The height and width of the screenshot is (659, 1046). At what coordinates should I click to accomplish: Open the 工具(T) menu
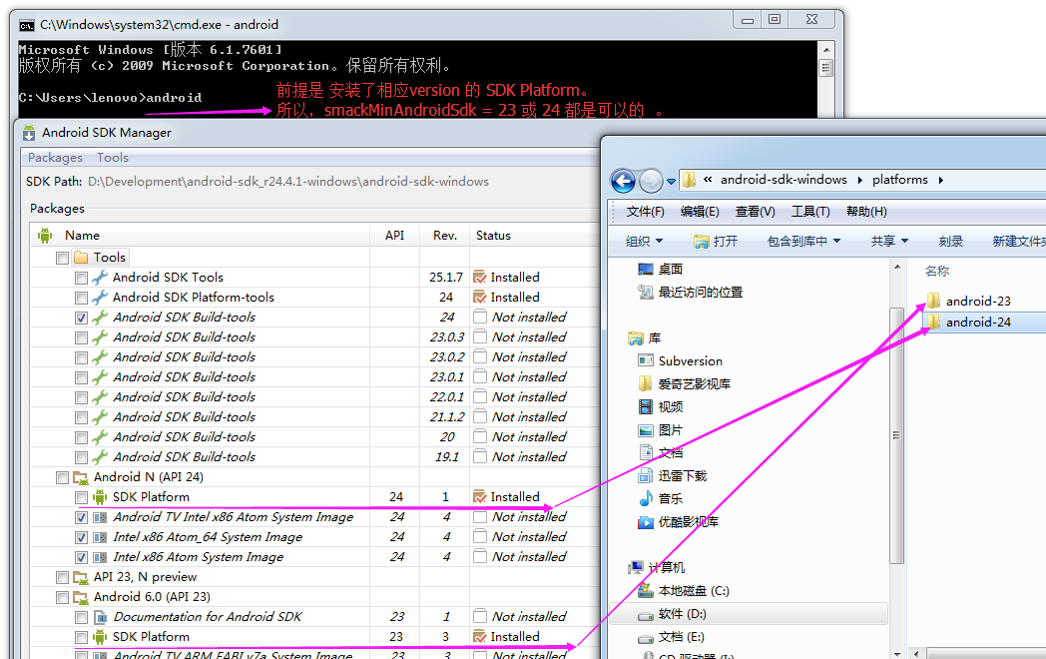810,212
